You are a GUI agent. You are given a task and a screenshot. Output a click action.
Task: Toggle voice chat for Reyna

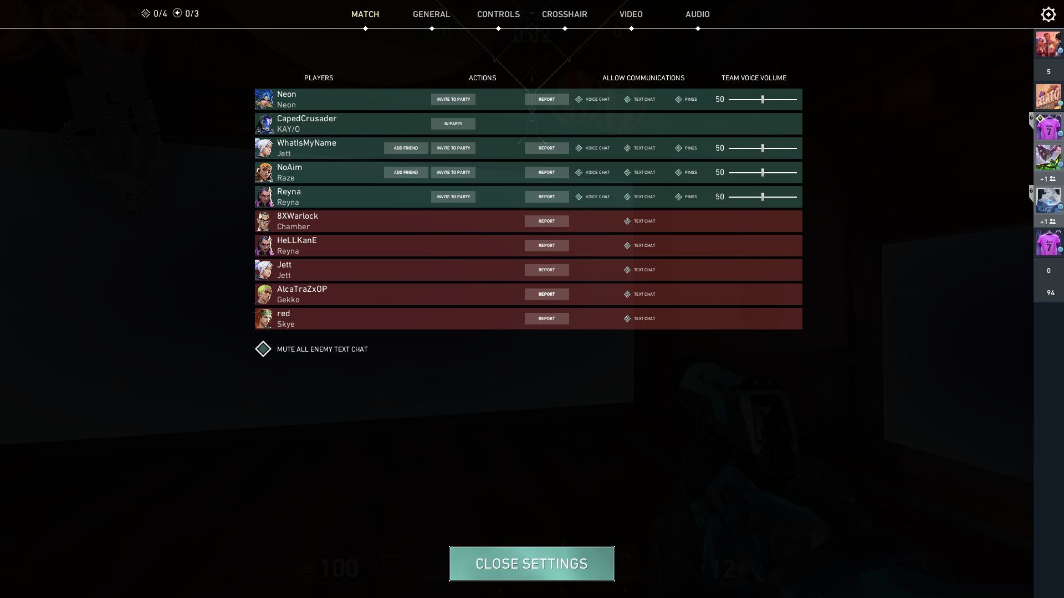tap(578, 197)
